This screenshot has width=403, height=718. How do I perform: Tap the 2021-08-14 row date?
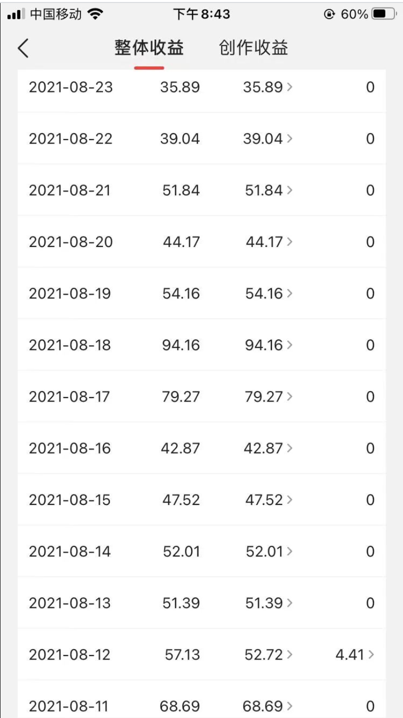[70, 552]
